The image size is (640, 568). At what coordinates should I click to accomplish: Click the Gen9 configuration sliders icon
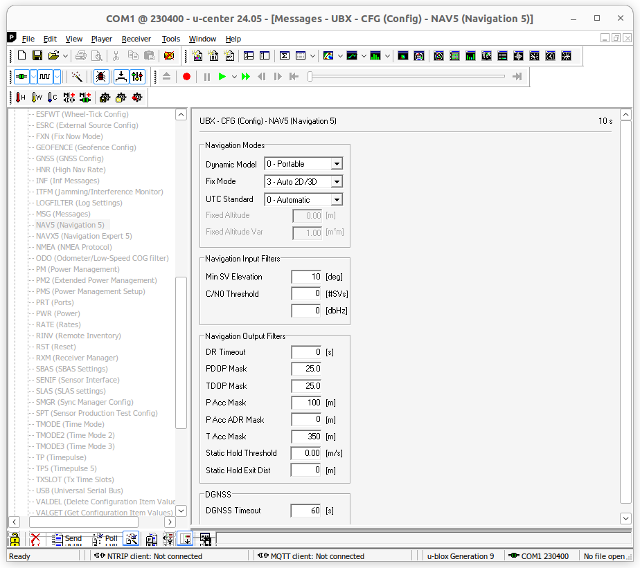(137, 77)
